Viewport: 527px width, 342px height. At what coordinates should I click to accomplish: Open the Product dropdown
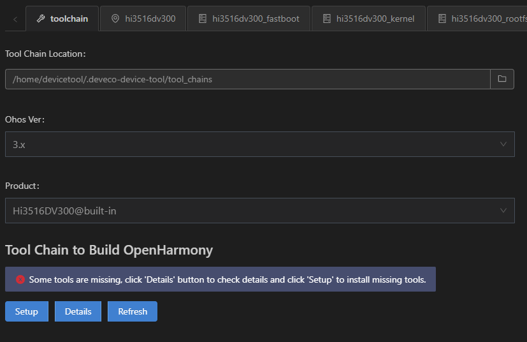coord(260,211)
